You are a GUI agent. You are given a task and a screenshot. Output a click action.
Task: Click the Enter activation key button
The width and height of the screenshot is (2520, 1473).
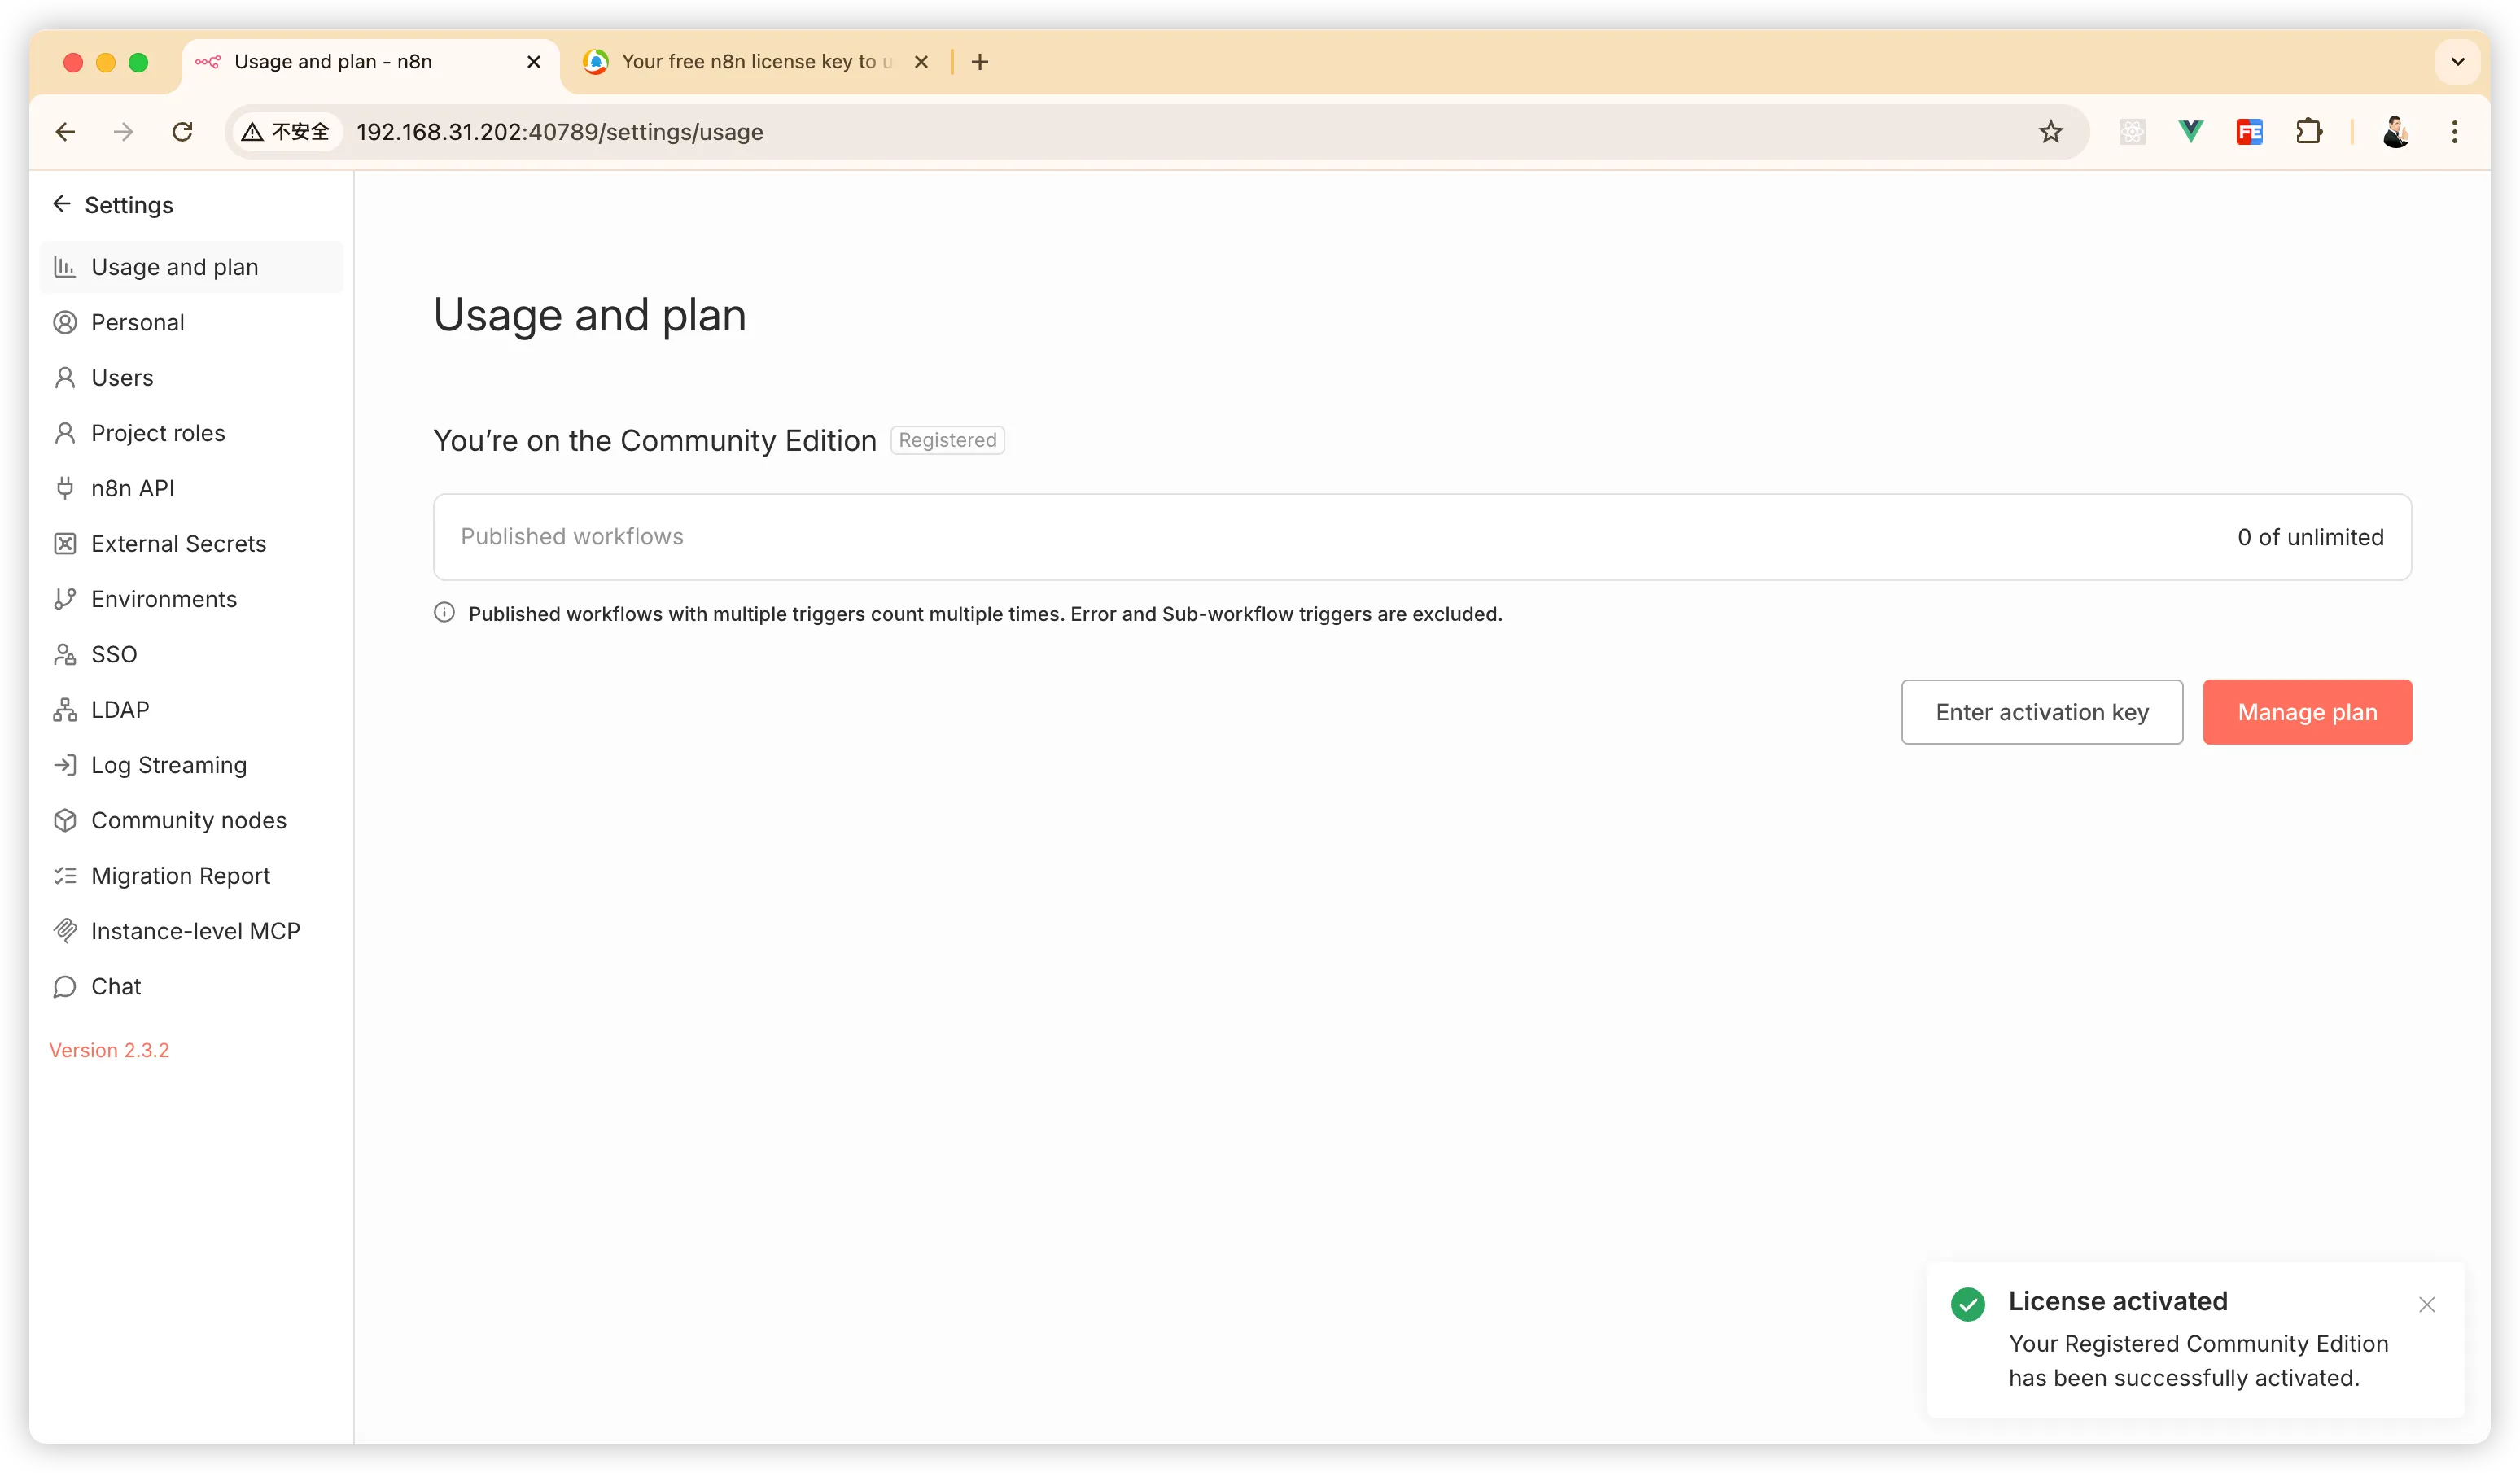(2042, 712)
